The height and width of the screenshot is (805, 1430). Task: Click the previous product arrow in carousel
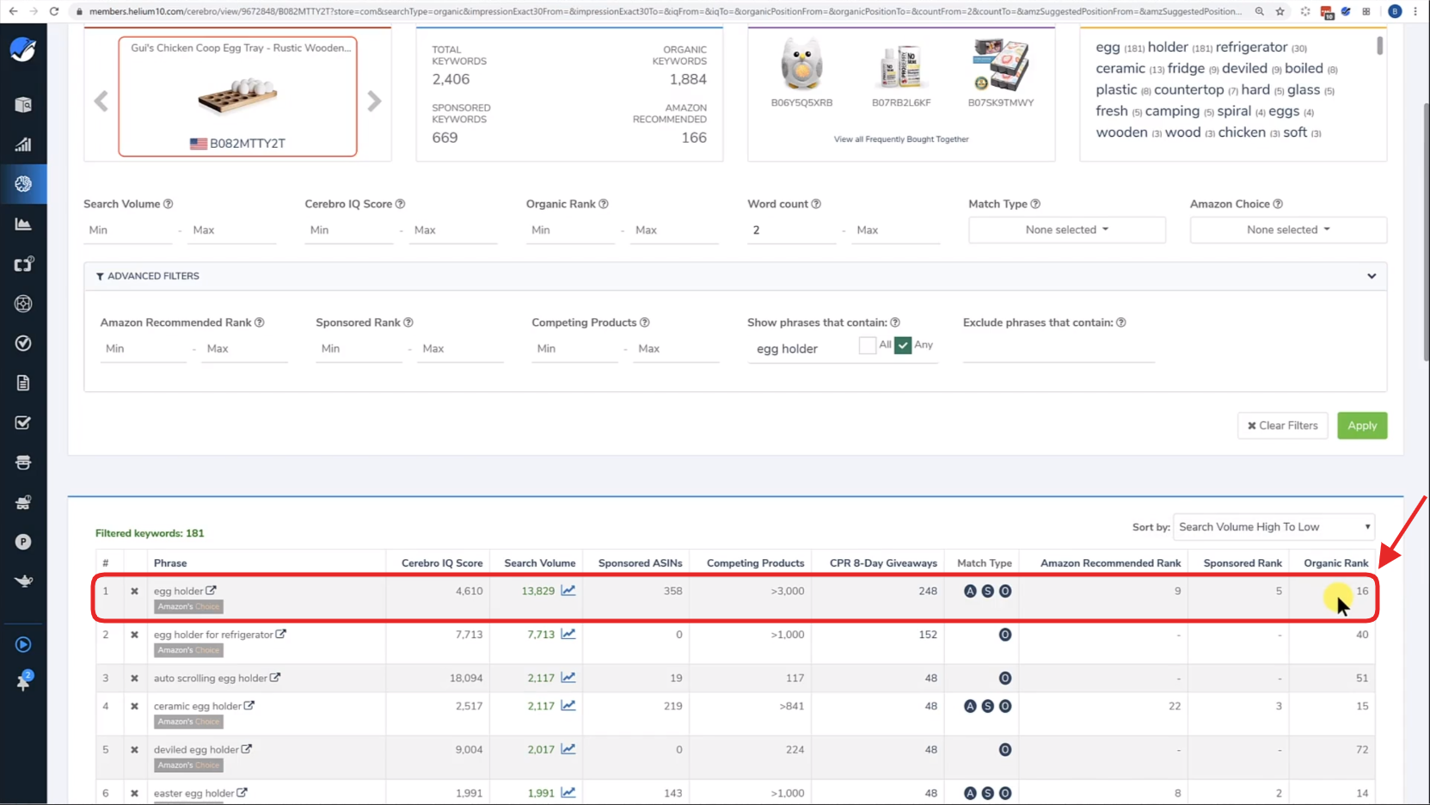point(101,101)
